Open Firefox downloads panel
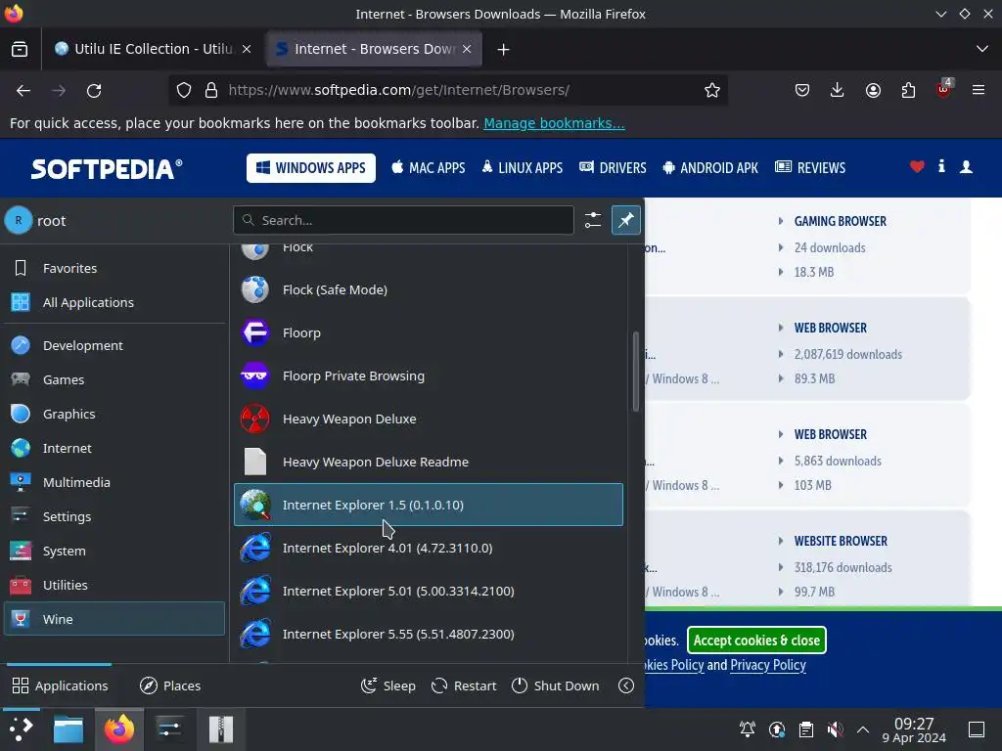This screenshot has width=1002, height=751. [x=838, y=91]
